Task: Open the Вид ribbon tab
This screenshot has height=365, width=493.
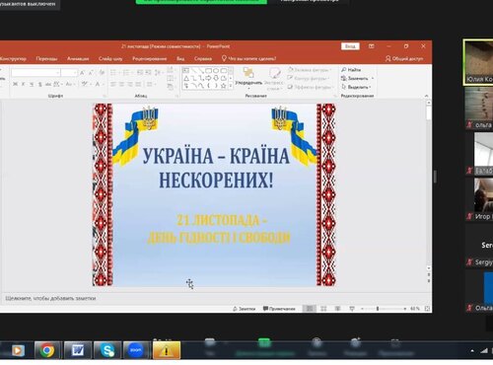Action: tap(180, 58)
